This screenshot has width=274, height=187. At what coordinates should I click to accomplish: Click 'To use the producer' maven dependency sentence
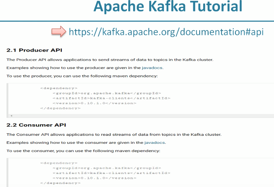click(82, 76)
